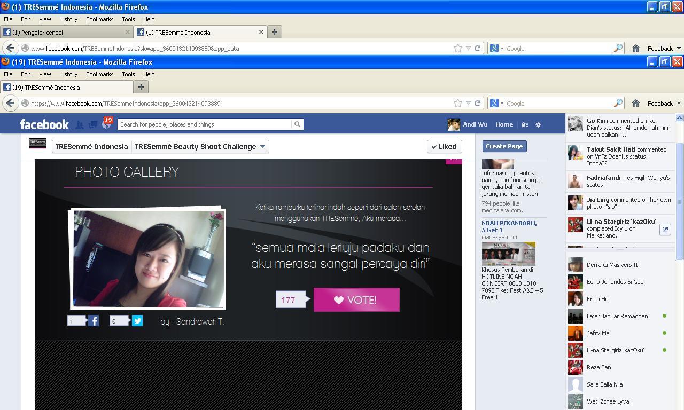Open friend requests icon
Viewport: 684px width, 410px height.
click(x=80, y=125)
